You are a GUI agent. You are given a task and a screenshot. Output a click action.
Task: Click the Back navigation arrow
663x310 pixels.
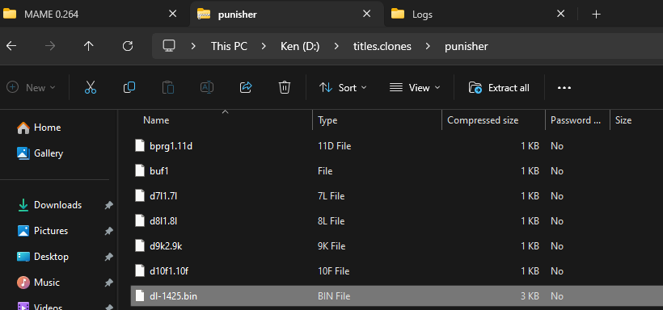click(x=11, y=46)
